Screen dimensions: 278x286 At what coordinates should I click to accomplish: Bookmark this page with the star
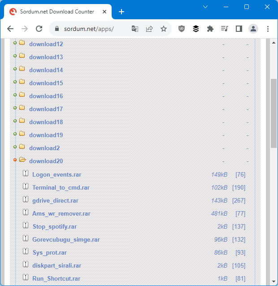click(x=164, y=29)
